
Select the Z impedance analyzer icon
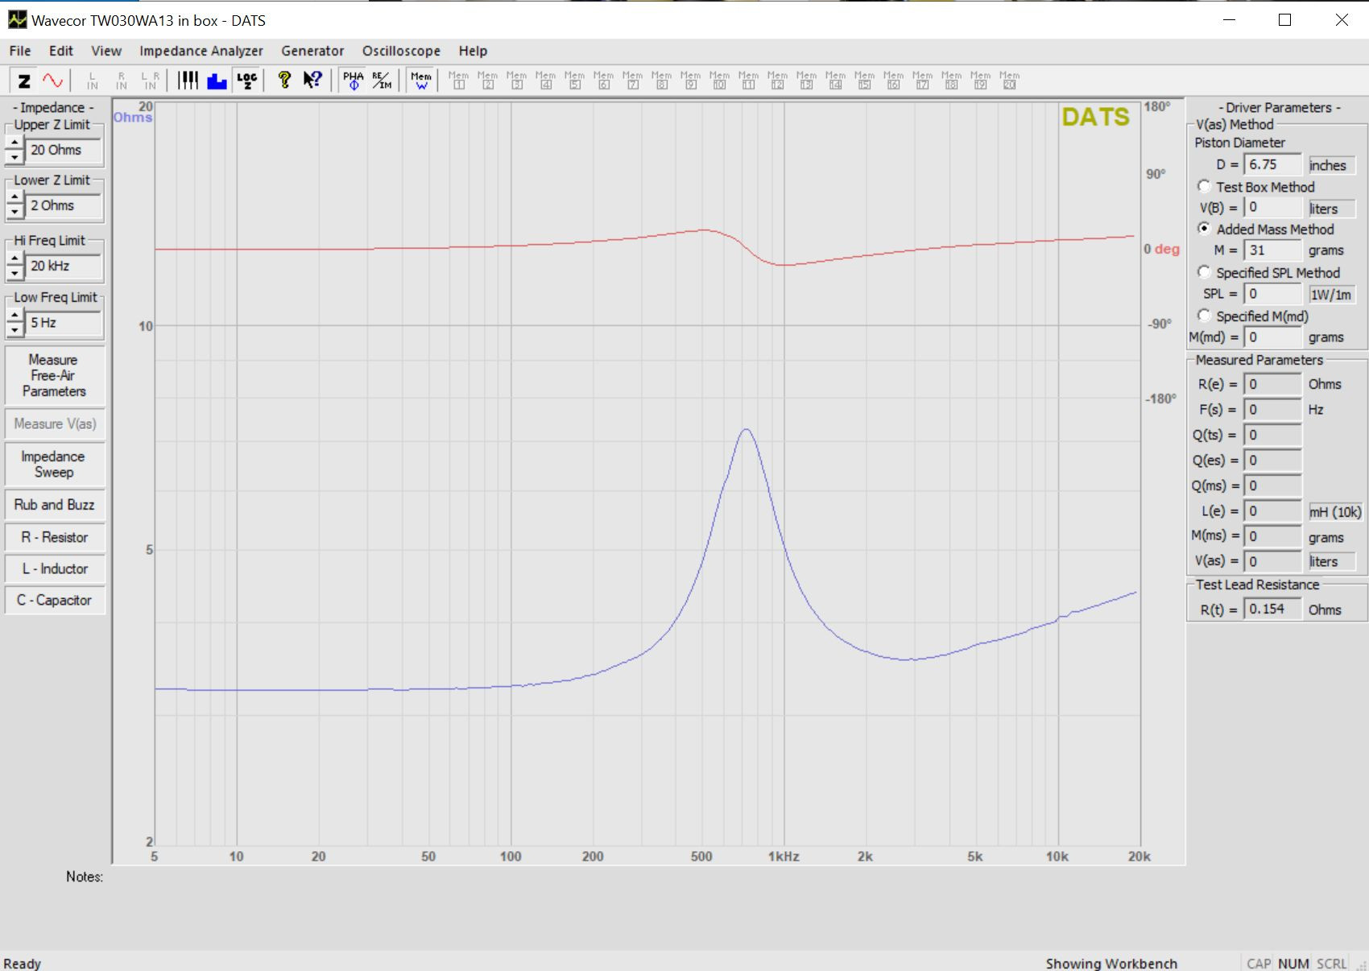point(24,81)
